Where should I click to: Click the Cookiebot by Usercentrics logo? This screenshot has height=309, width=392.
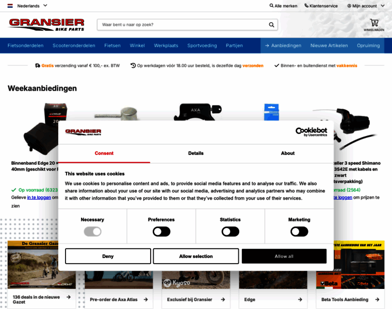[311, 132]
